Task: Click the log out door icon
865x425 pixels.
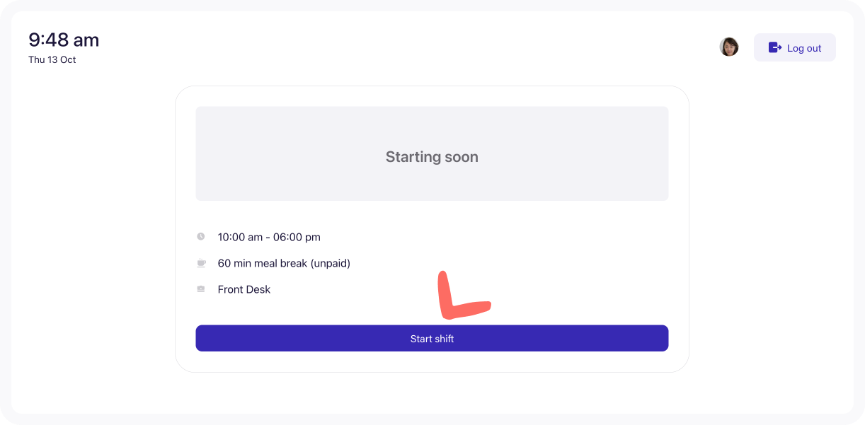Action: pyautogui.click(x=774, y=47)
